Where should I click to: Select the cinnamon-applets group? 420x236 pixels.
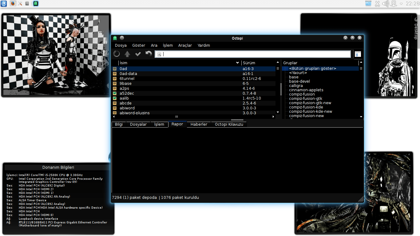pyautogui.click(x=306, y=90)
